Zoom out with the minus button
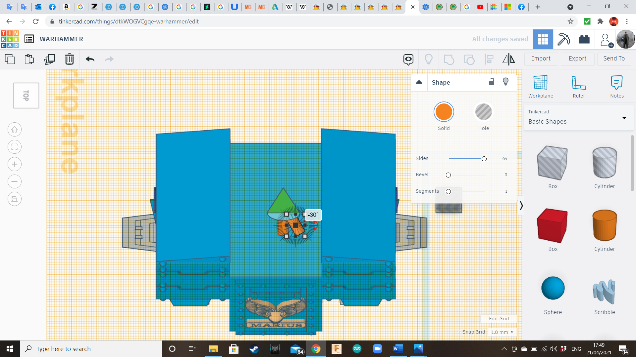The height and width of the screenshot is (357, 636). (15, 181)
